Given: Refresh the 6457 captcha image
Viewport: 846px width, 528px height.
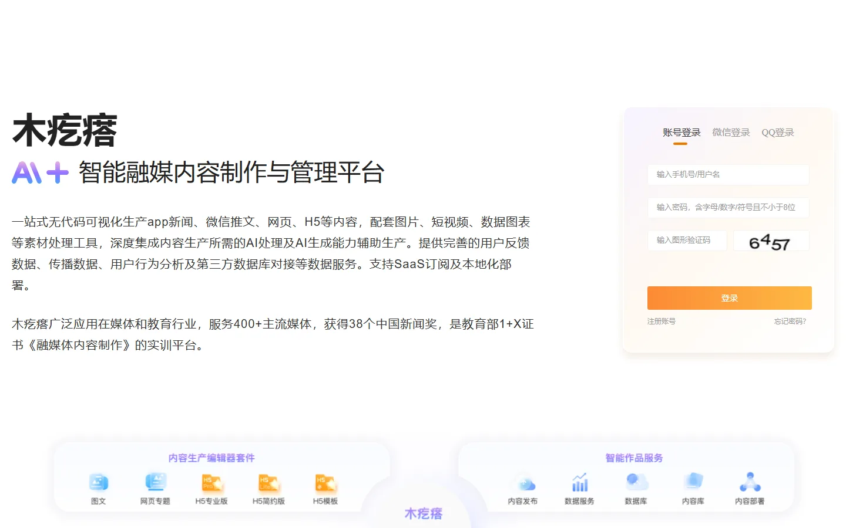Looking at the screenshot, I should [771, 241].
